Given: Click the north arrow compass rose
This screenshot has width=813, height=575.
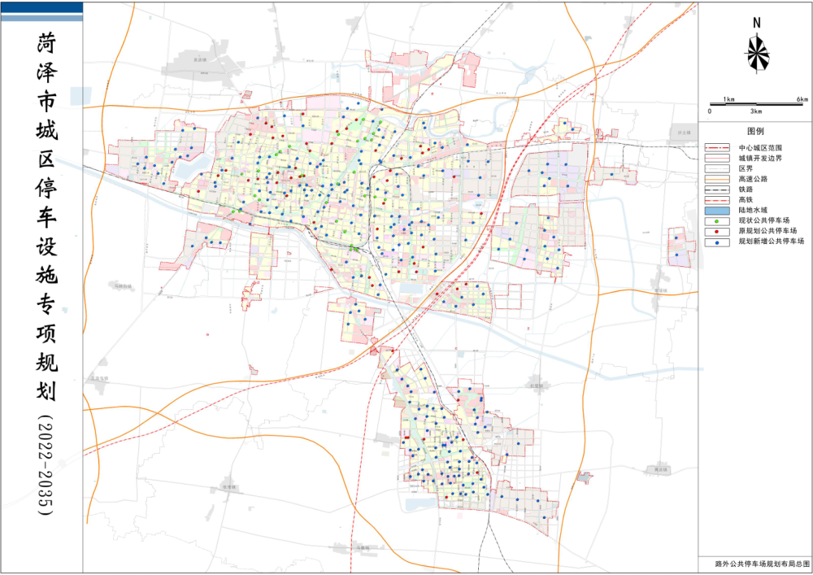Looking at the screenshot, I should [757, 53].
